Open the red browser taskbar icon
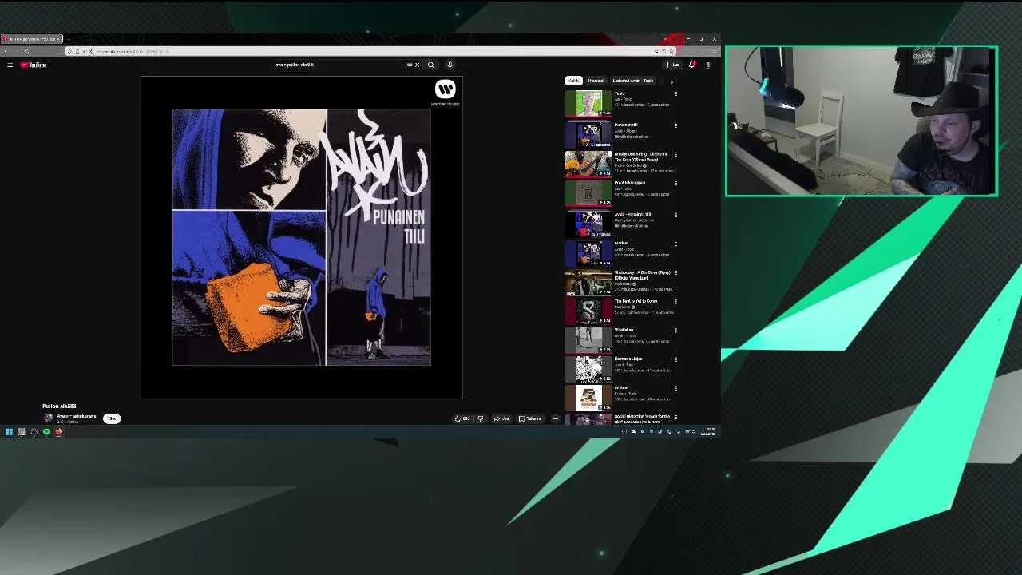The width and height of the screenshot is (1022, 575). coord(58,432)
